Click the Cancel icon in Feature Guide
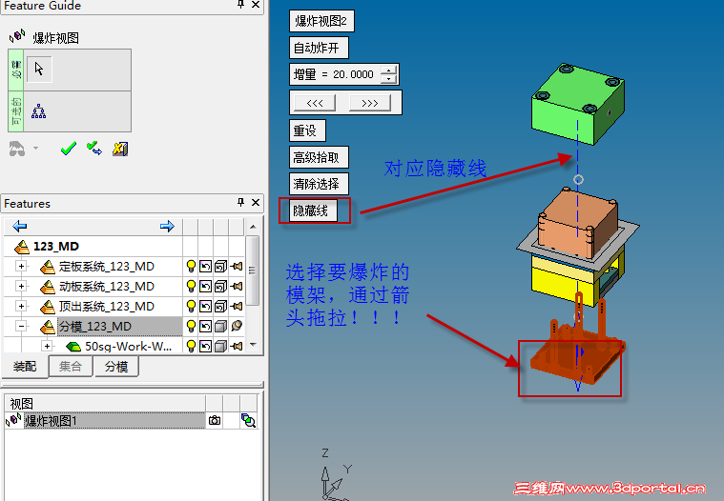 (120, 149)
